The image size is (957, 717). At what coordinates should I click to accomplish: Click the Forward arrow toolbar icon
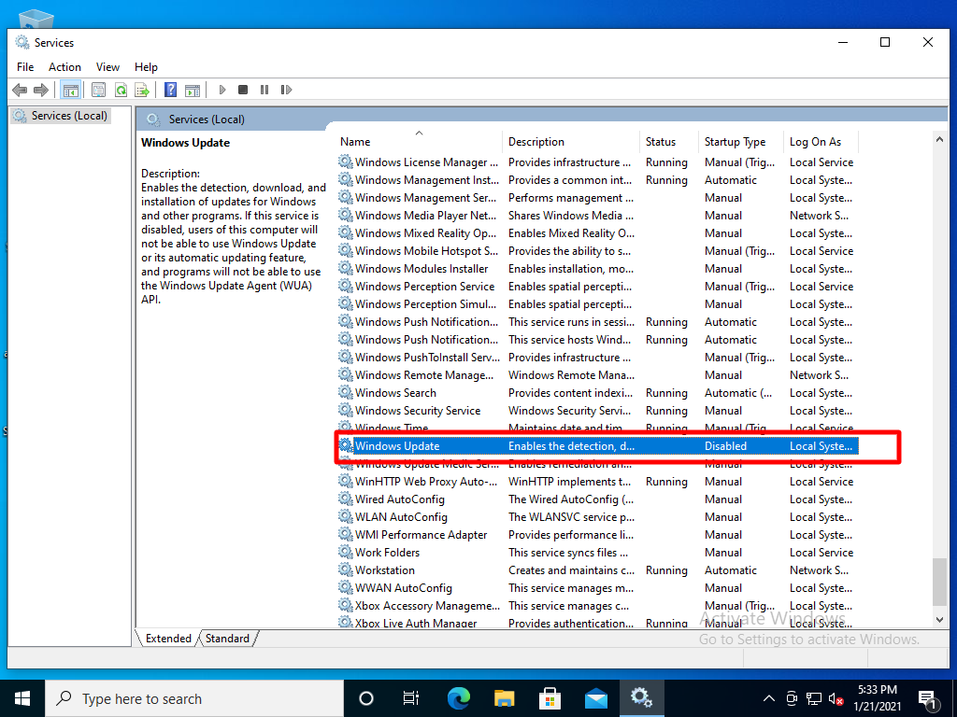pos(41,91)
